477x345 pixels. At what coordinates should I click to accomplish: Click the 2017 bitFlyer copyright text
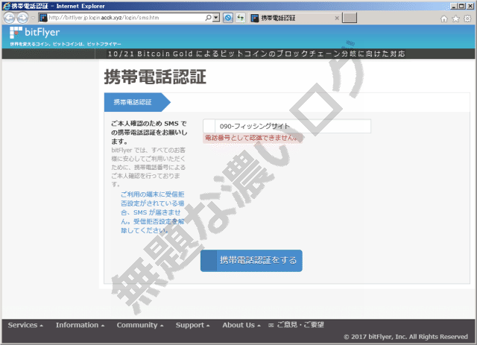point(405,337)
